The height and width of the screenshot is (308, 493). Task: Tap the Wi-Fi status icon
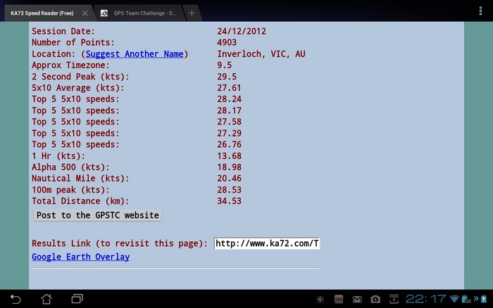point(454,299)
